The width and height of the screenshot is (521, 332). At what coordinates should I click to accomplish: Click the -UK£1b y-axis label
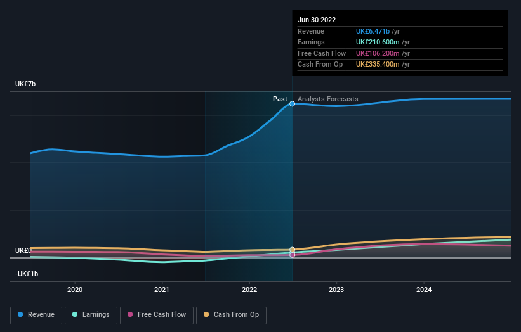pyautogui.click(x=27, y=274)
